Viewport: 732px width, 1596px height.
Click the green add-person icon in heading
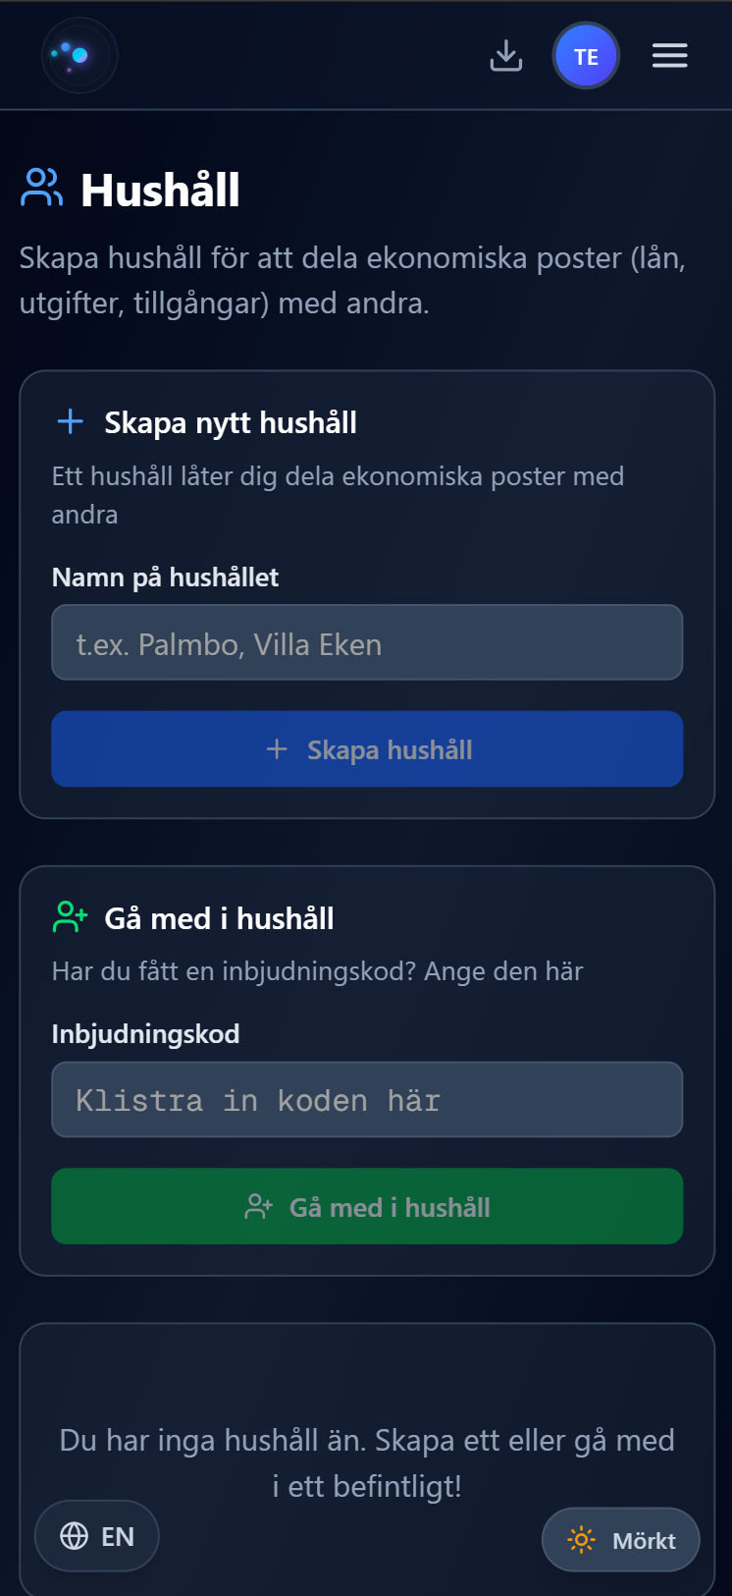pyautogui.click(x=71, y=917)
